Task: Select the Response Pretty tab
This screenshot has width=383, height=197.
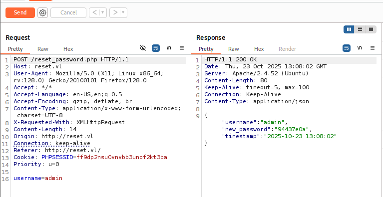Action: 206,49
